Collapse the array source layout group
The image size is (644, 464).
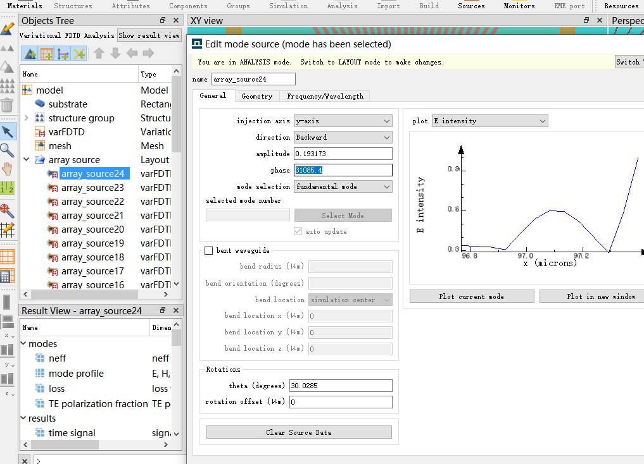[26, 160]
